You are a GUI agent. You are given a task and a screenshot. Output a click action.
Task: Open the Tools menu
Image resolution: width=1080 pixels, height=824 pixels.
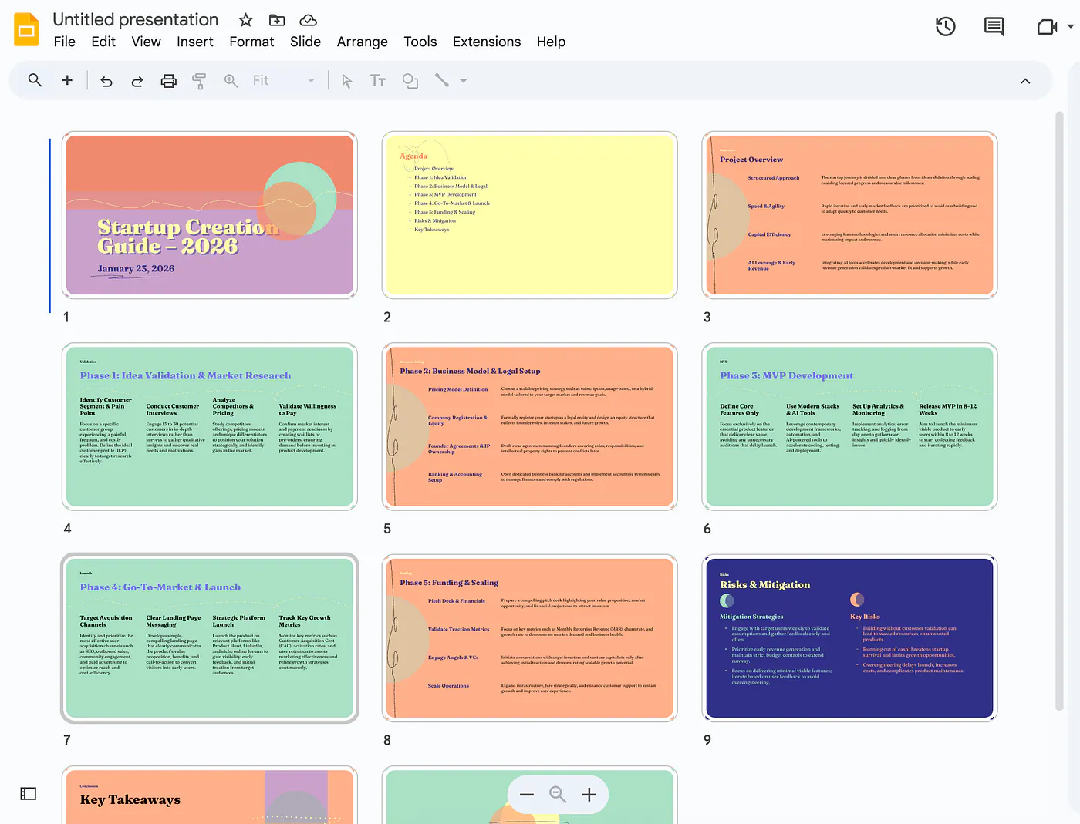[420, 42]
